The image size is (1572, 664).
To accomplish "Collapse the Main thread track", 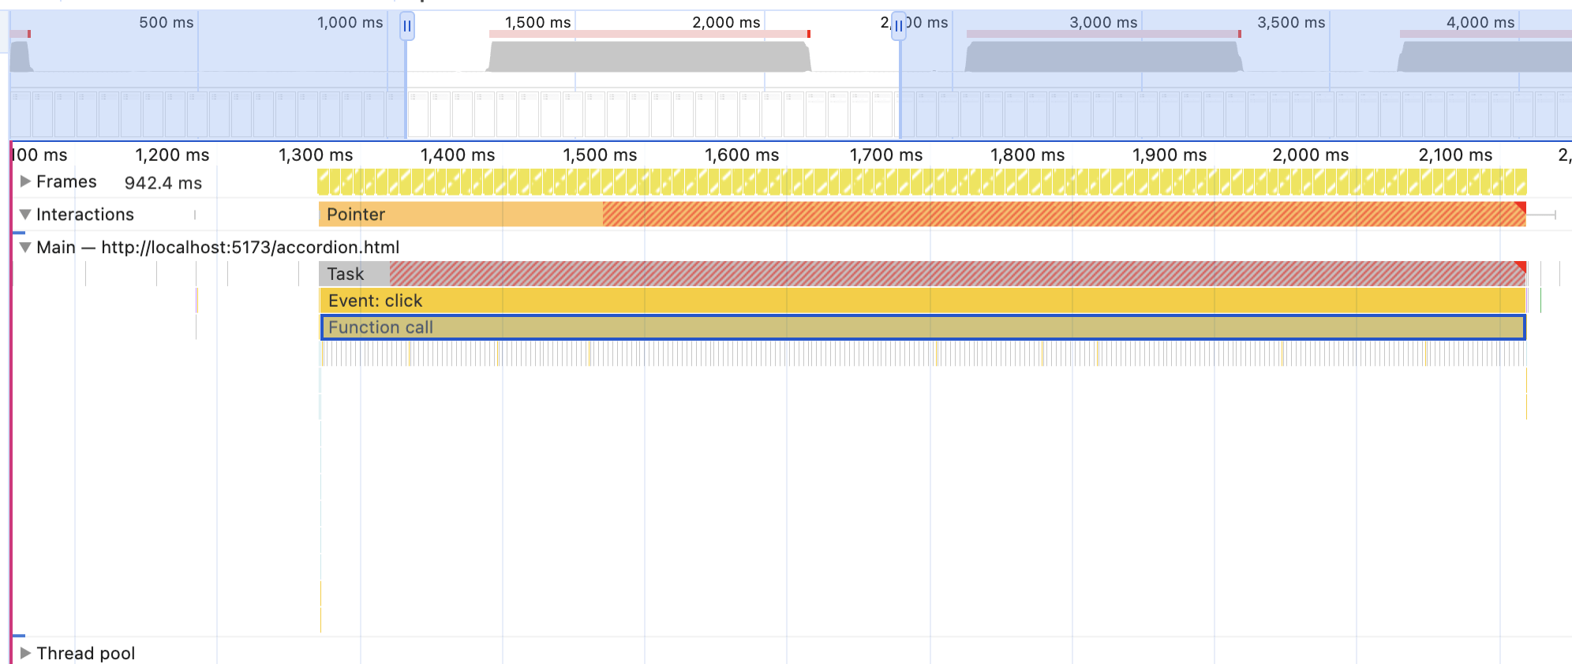I will tap(25, 248).
